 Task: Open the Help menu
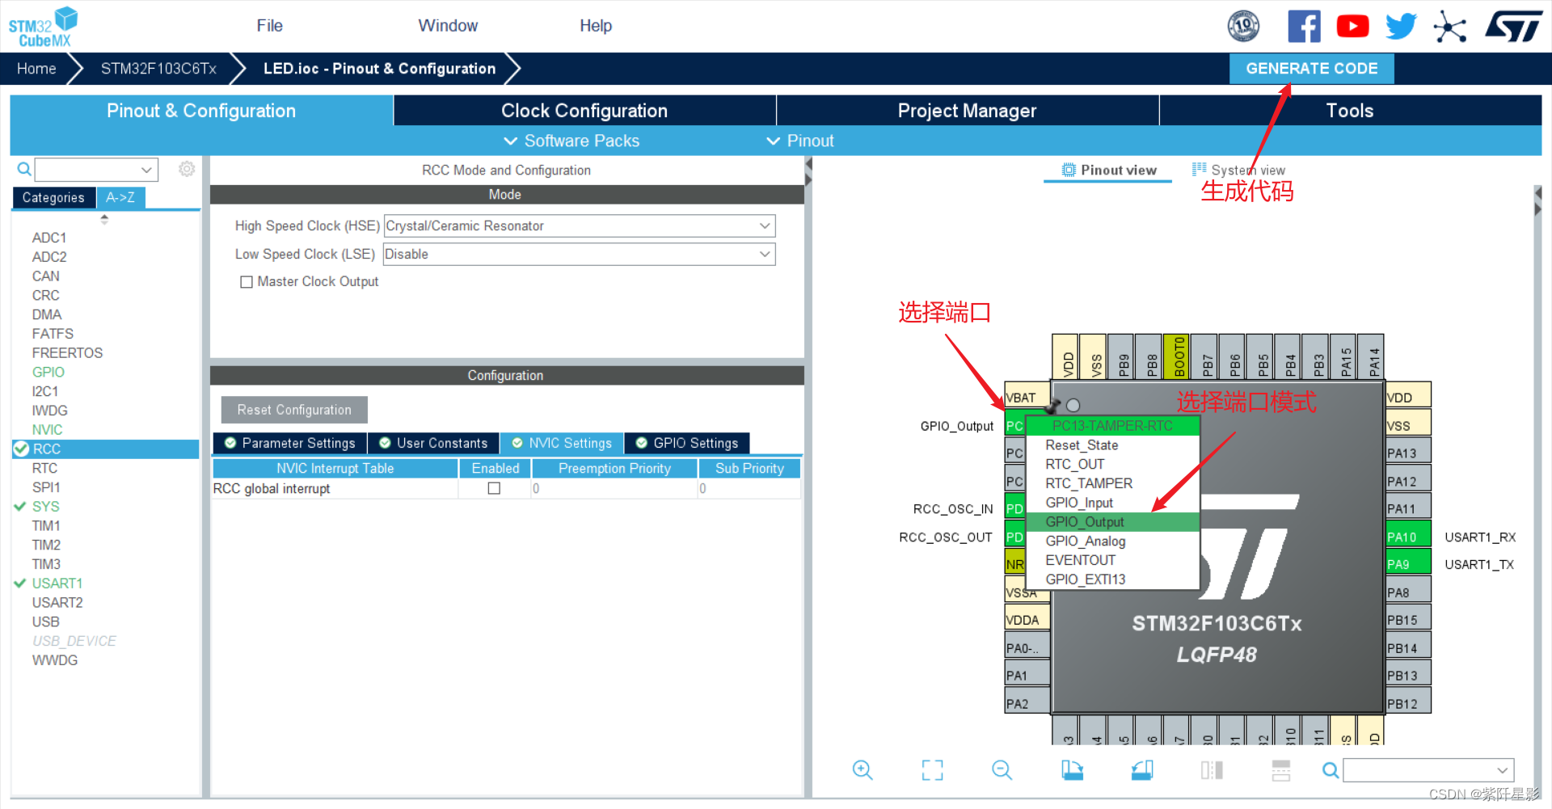tap(596, 25)
